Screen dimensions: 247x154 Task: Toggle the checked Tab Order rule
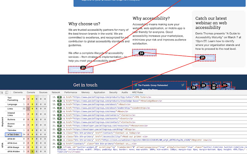[14, 134]
